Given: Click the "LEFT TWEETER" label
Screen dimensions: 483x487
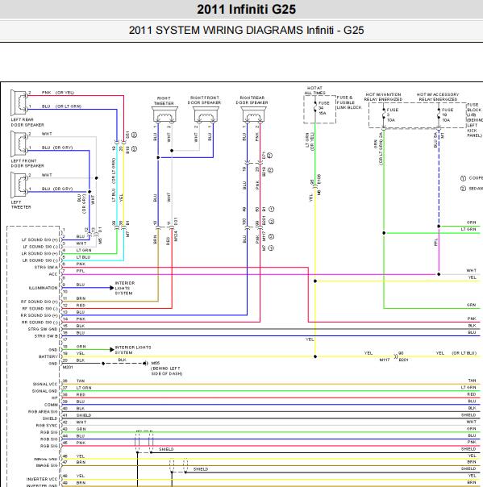Looking at the screenshot, I should click(21, 205).
